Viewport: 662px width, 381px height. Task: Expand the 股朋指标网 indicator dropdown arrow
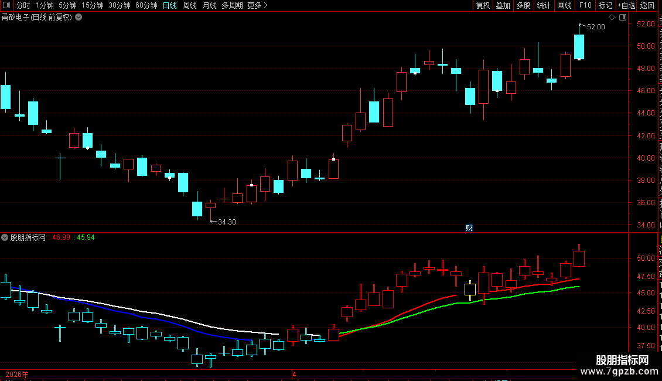pyautogui.click(x=5, y=237)
